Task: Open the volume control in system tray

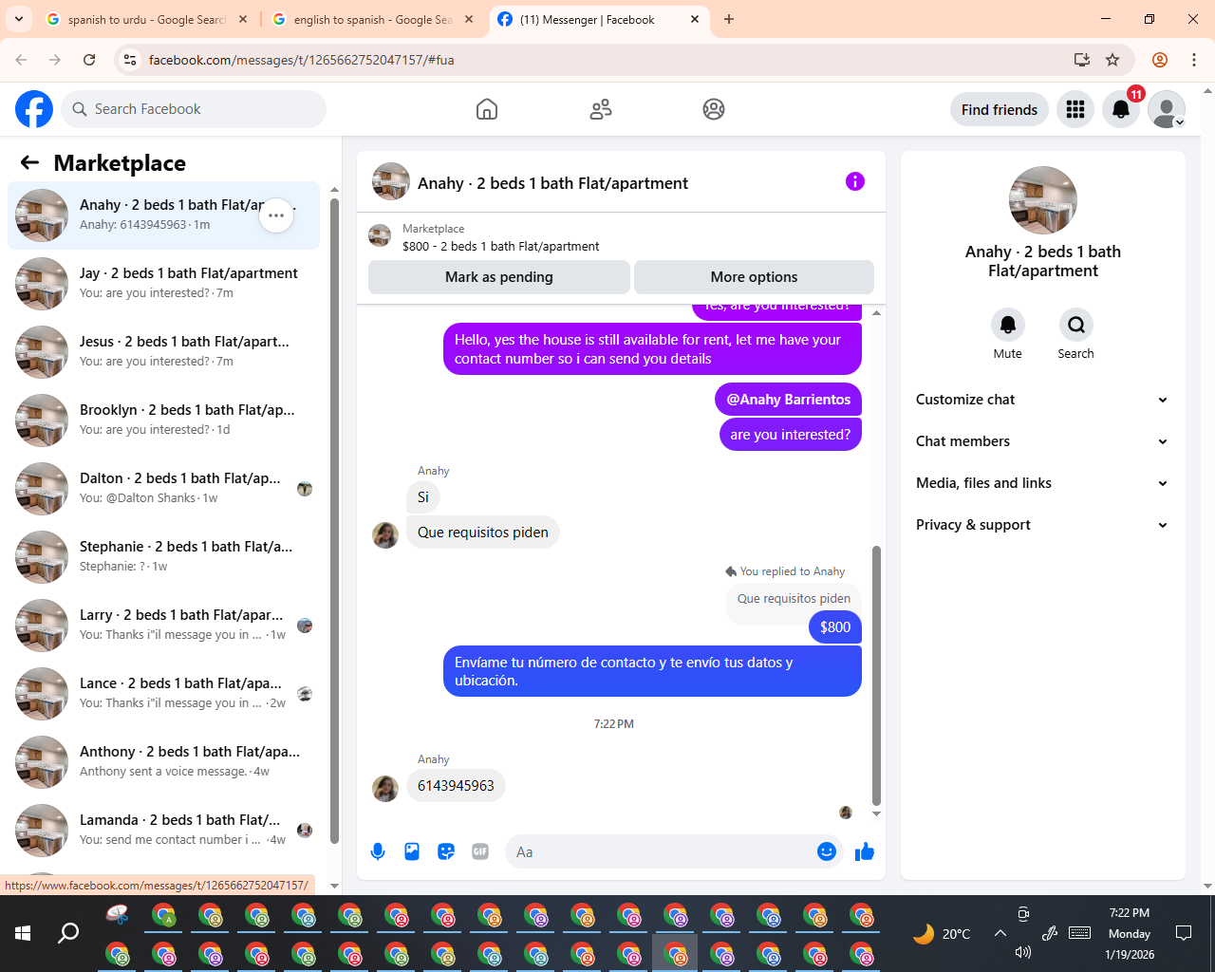Action: click(x=1022, y=952)
